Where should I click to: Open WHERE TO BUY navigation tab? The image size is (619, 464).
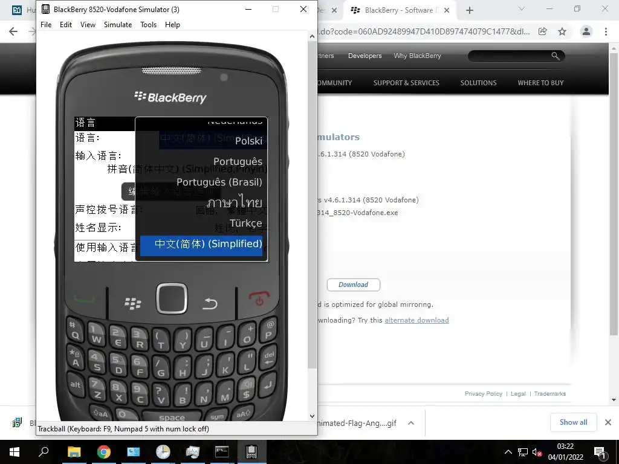(540, 83)
